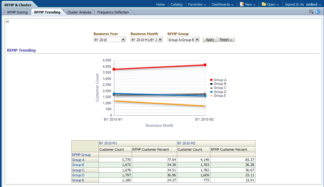Open the page options menu icon

click(311, 12)
